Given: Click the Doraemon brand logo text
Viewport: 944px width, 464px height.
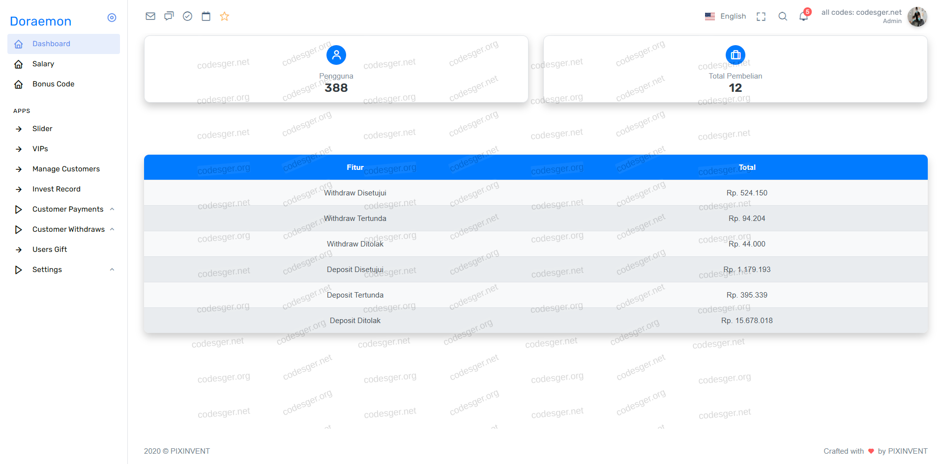Looking at the screenshot, I should [x=41, y=21].
